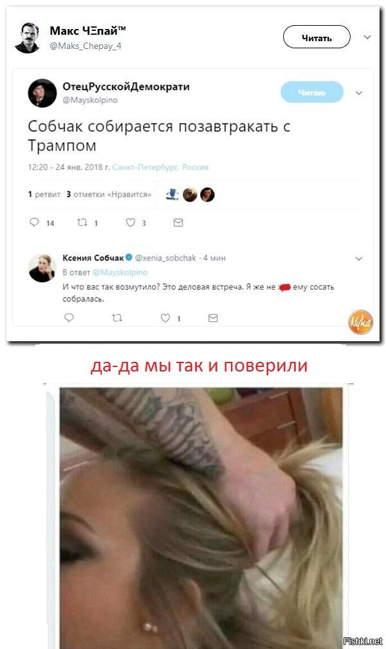386x649 pixels.
Task: Open dropdown chevron beside Читаю button
Action: click(359, 93)
